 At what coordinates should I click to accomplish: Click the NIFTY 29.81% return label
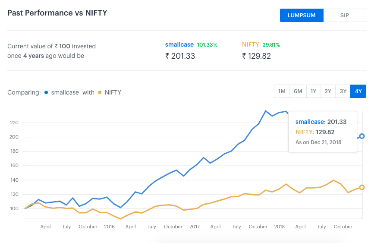click(x=261, y=45)
